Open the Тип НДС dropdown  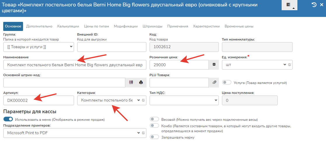click(184, 100)
